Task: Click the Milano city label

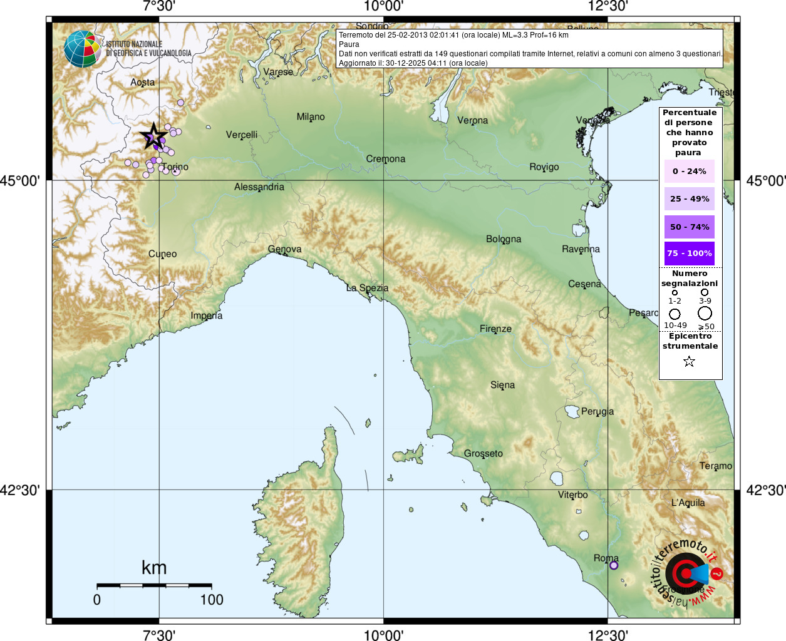Action: tap(311, 117)
